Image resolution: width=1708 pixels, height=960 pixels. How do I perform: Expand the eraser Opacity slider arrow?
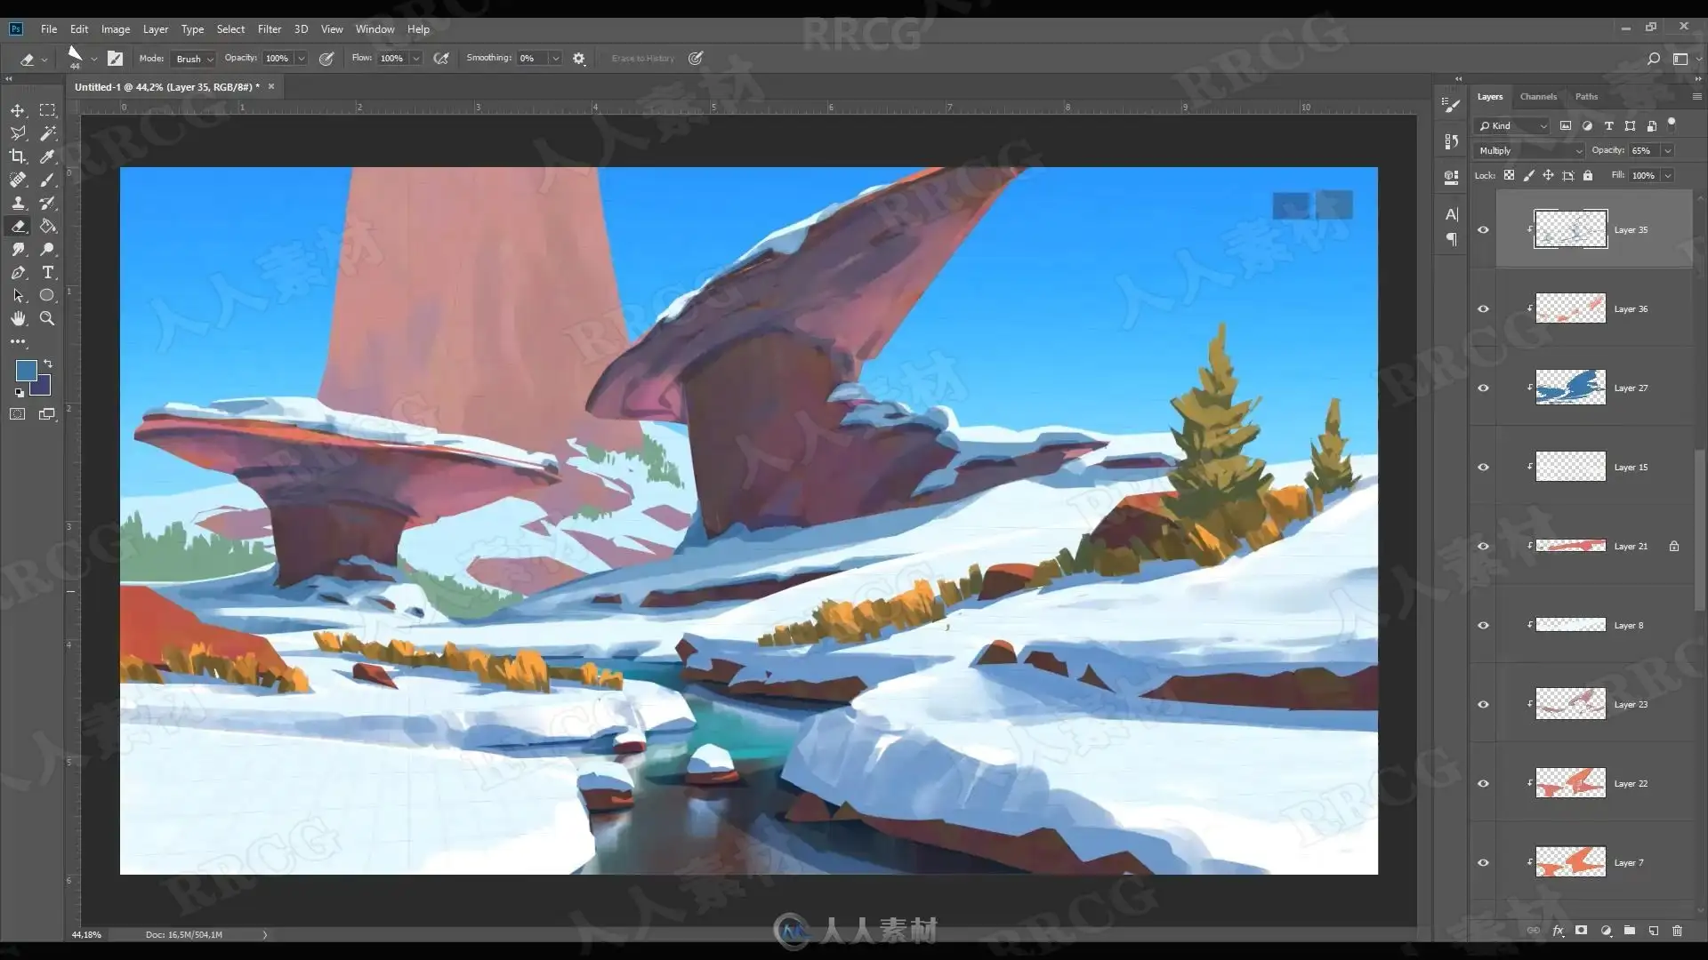pos(302,59)
